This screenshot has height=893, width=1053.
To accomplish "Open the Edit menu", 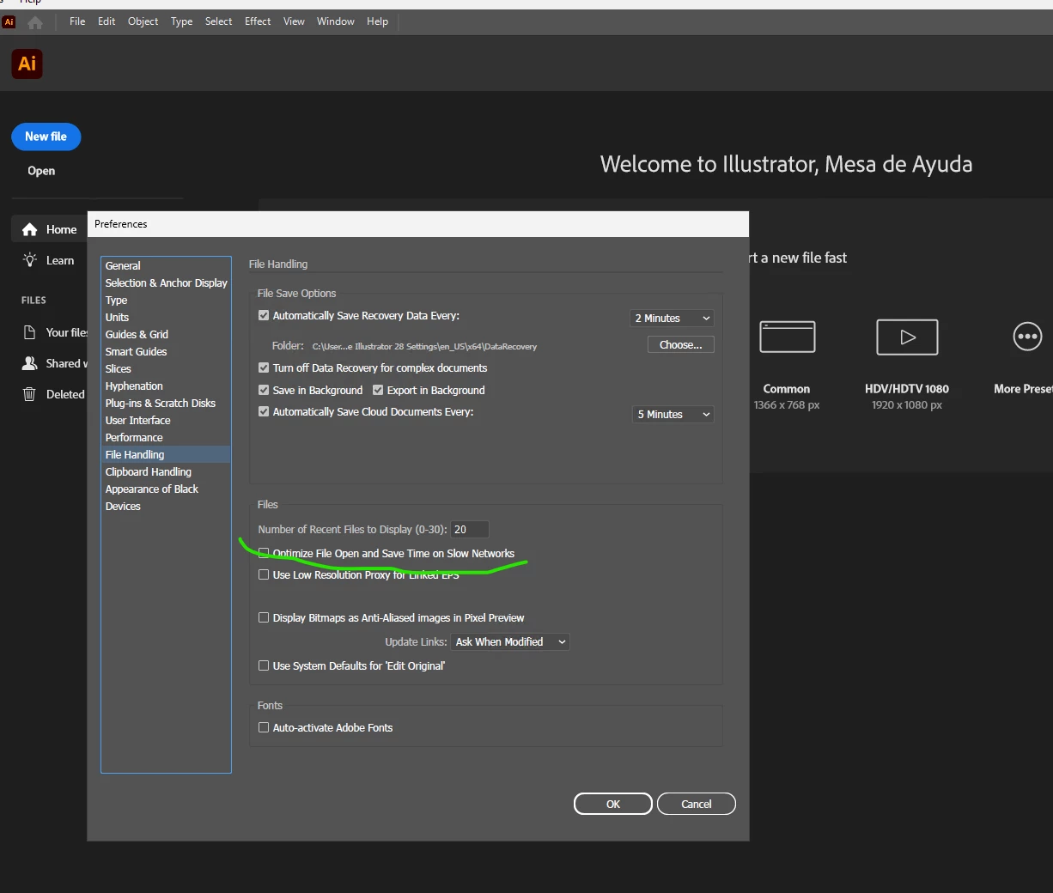I will click(x=107, y=21).
